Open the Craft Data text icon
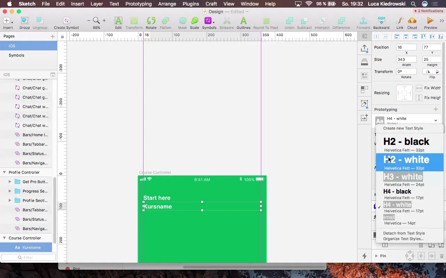Image resolution: width=446 pixels, height=278 pixels. pyautogui.click(x=364, y=76)
